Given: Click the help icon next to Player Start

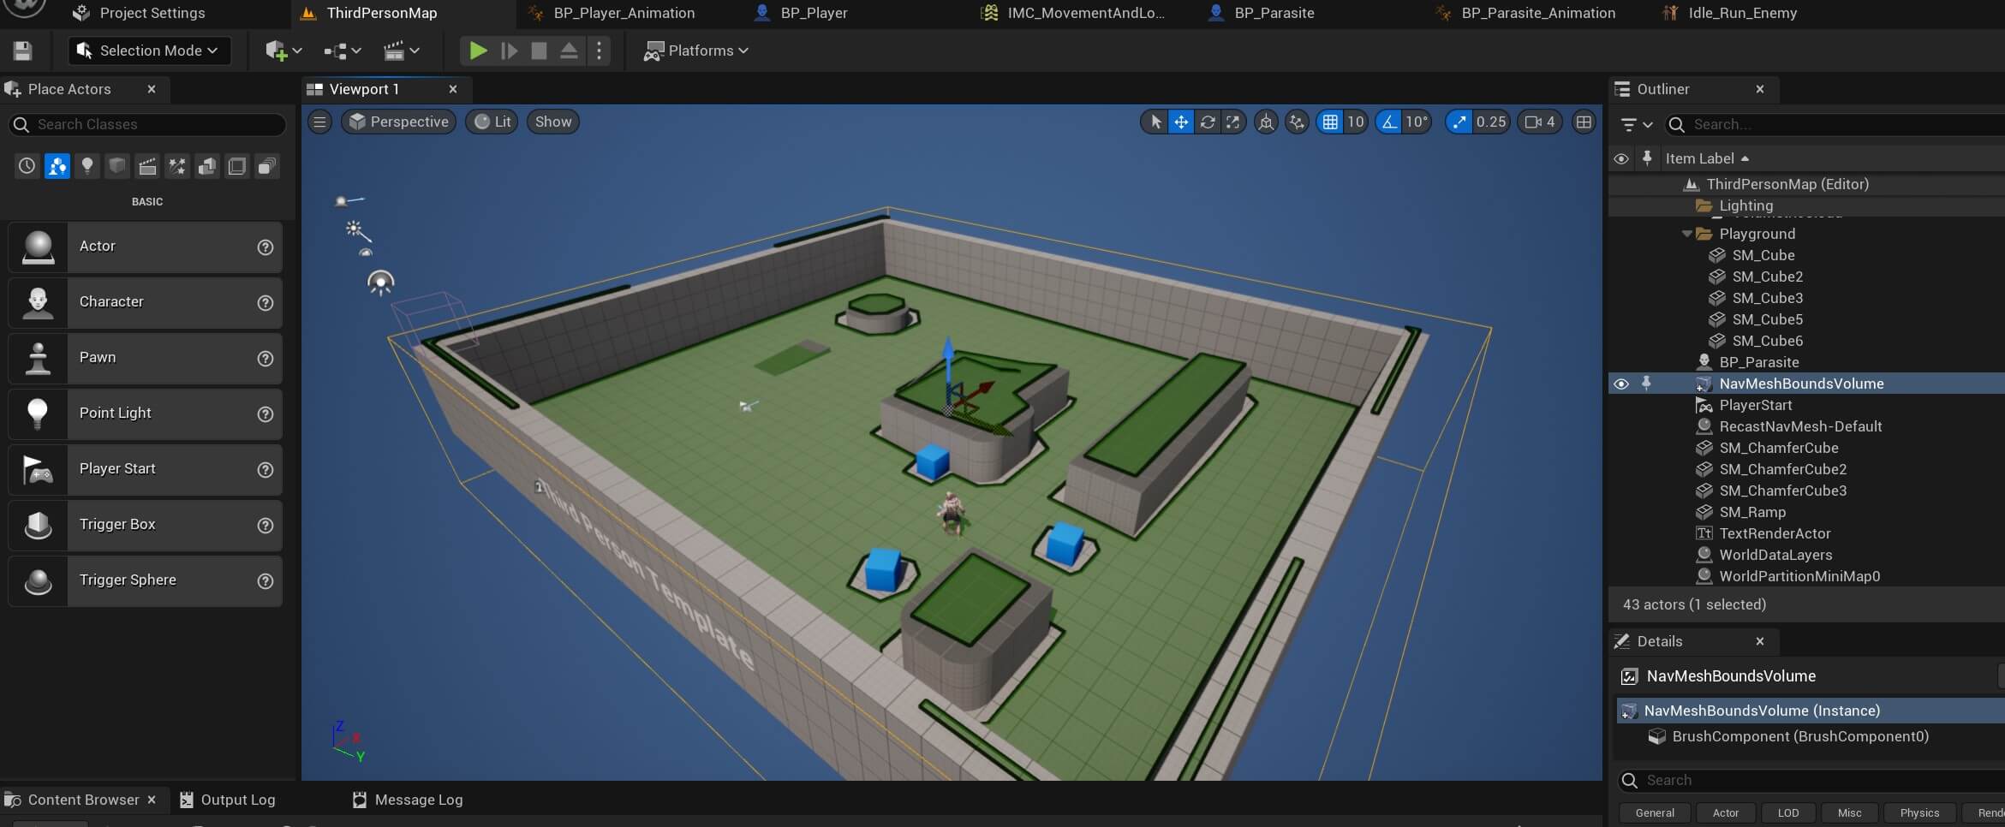Looking at the screenshot, I should click(x=266, y=470).
